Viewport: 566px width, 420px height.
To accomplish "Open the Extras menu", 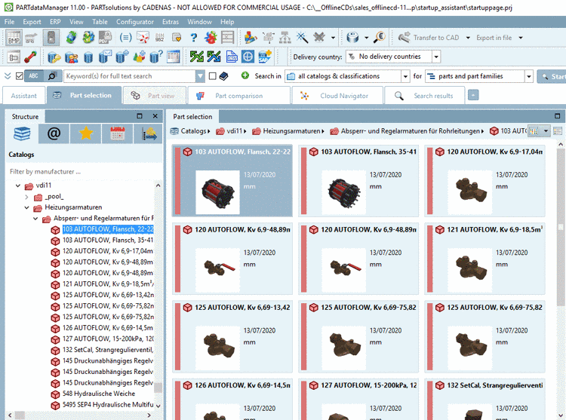I will [x=171, y=22].
